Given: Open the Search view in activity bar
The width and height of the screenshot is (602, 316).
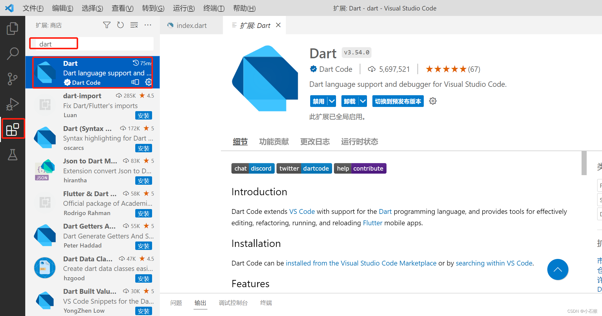Looking at the screenshot, I should pyautogui.click(x=12, y=53).
